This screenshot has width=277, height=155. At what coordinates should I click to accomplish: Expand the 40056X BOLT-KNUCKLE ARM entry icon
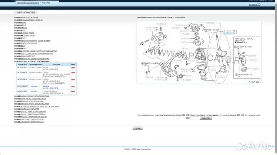point(15,18)
